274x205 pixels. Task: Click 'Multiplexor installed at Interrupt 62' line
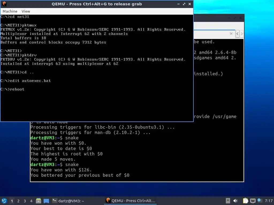64,34
